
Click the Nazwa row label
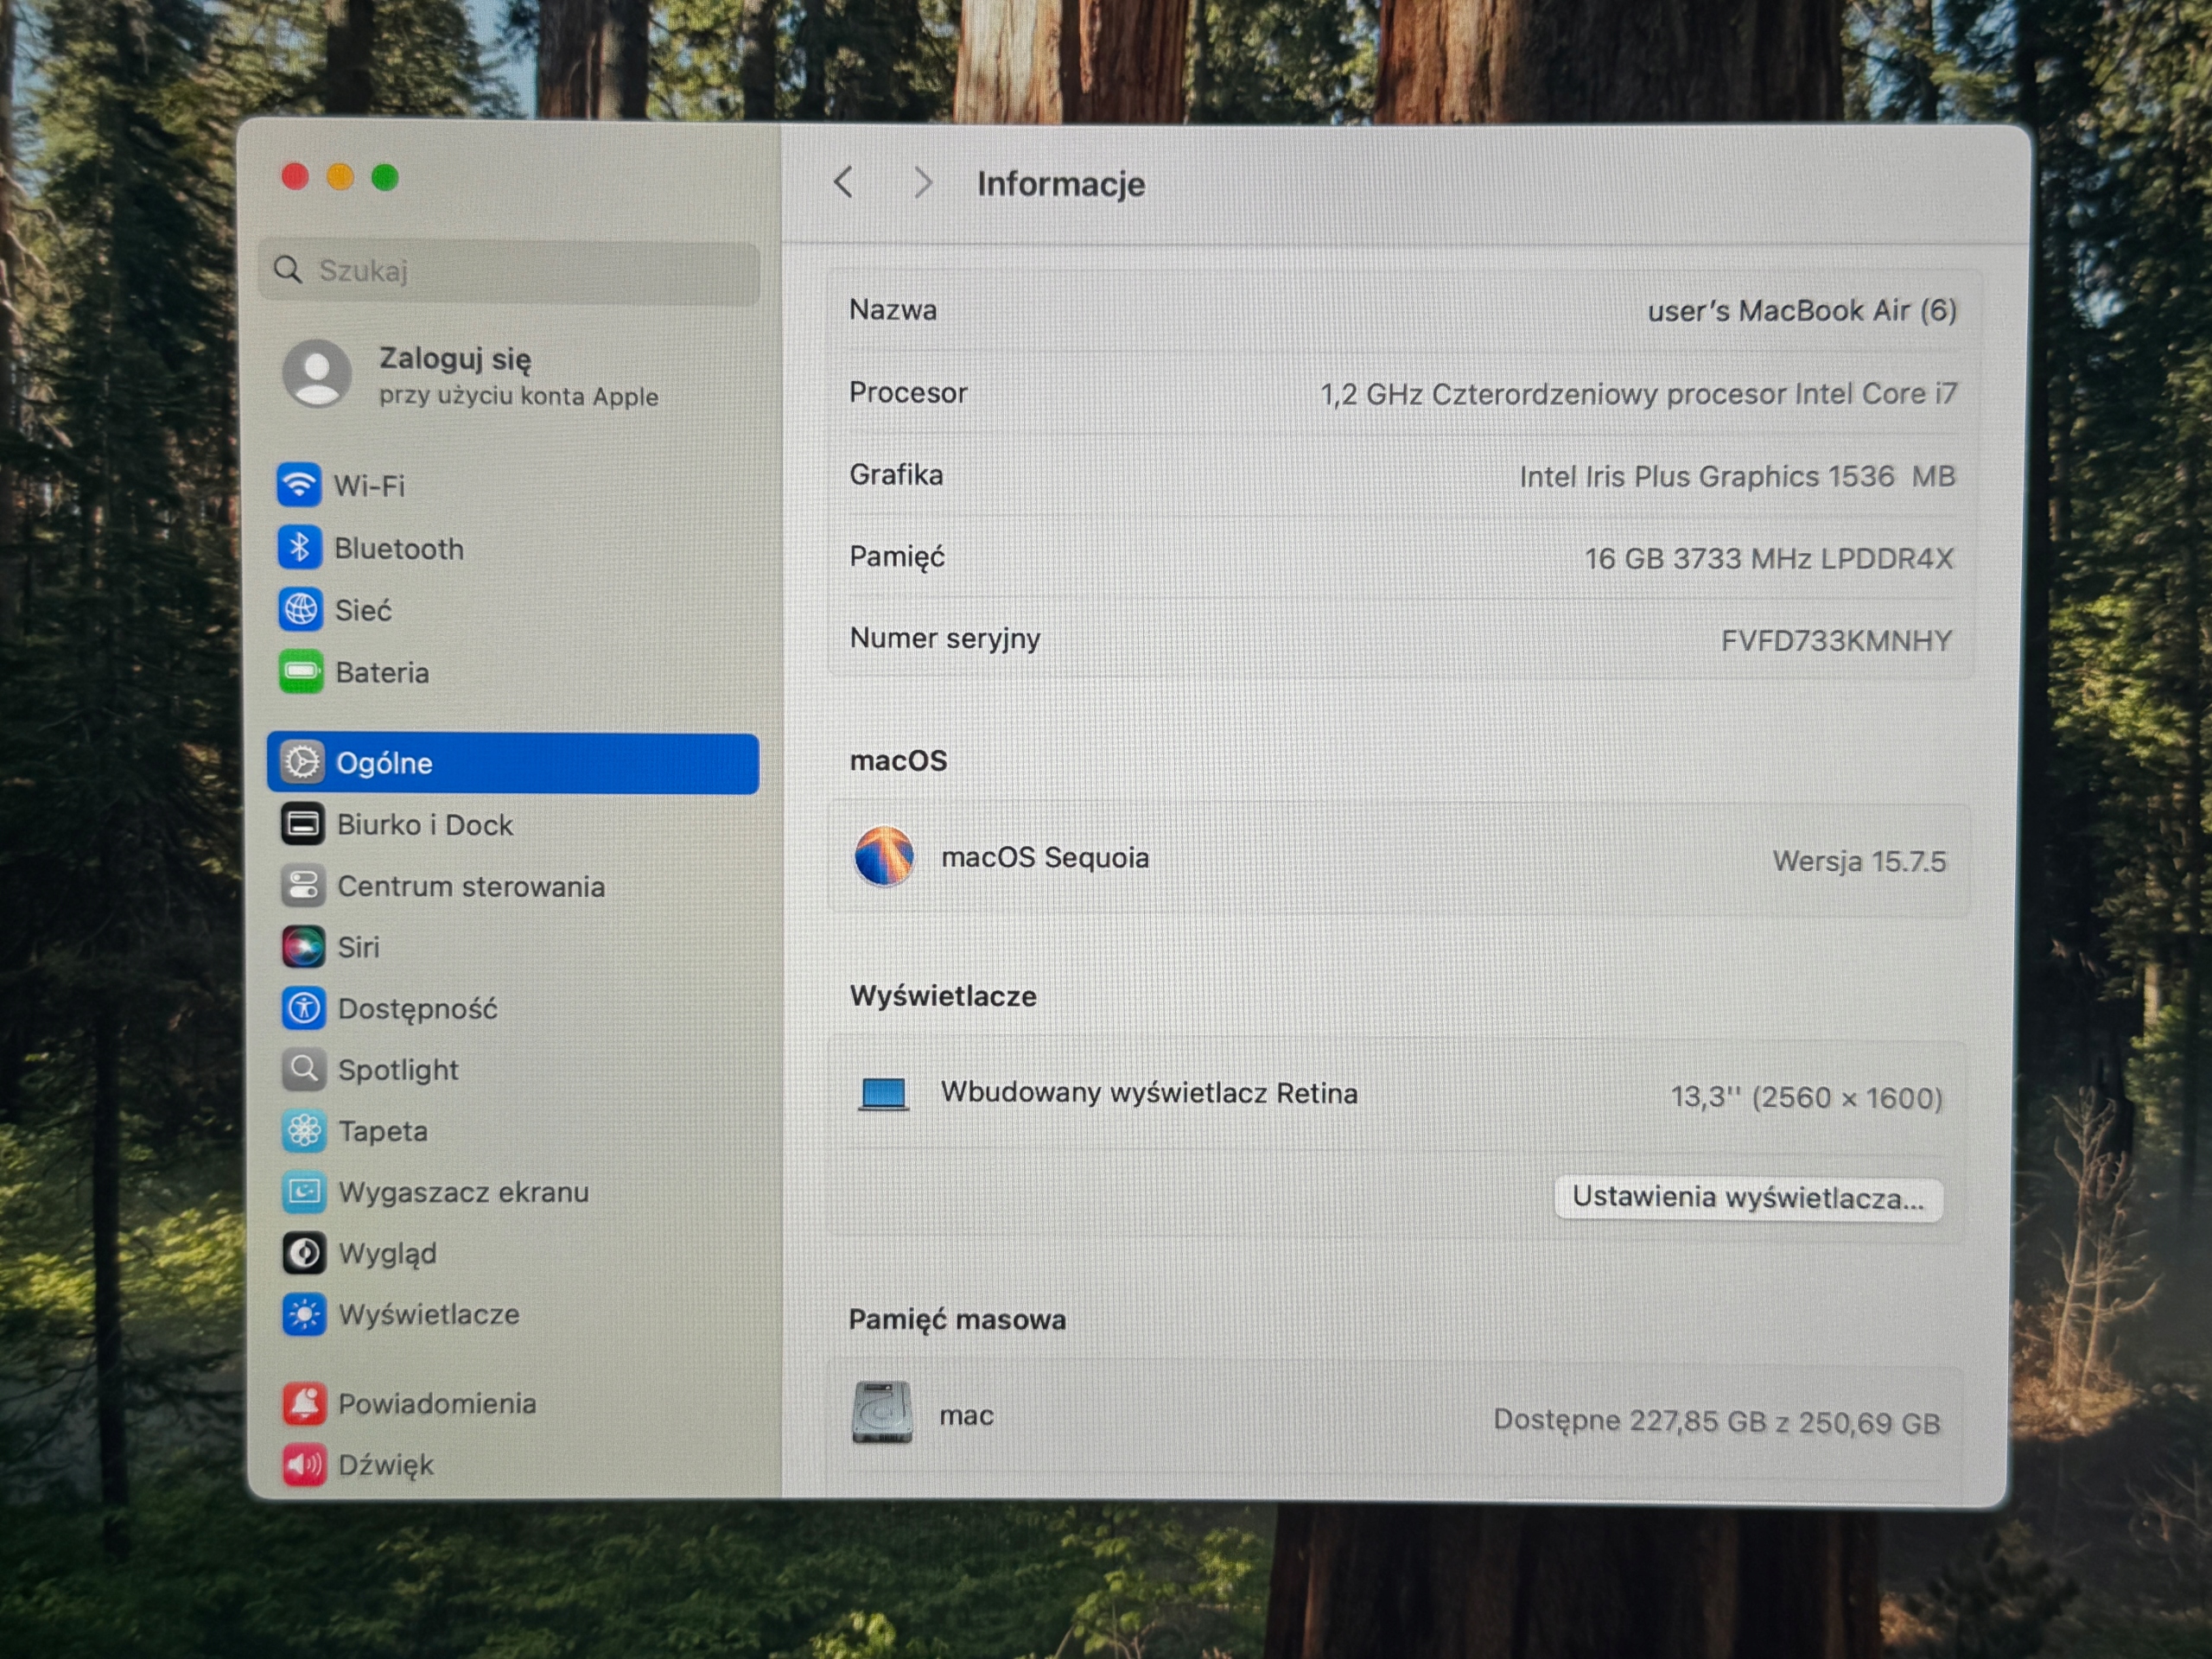point(893,310)
